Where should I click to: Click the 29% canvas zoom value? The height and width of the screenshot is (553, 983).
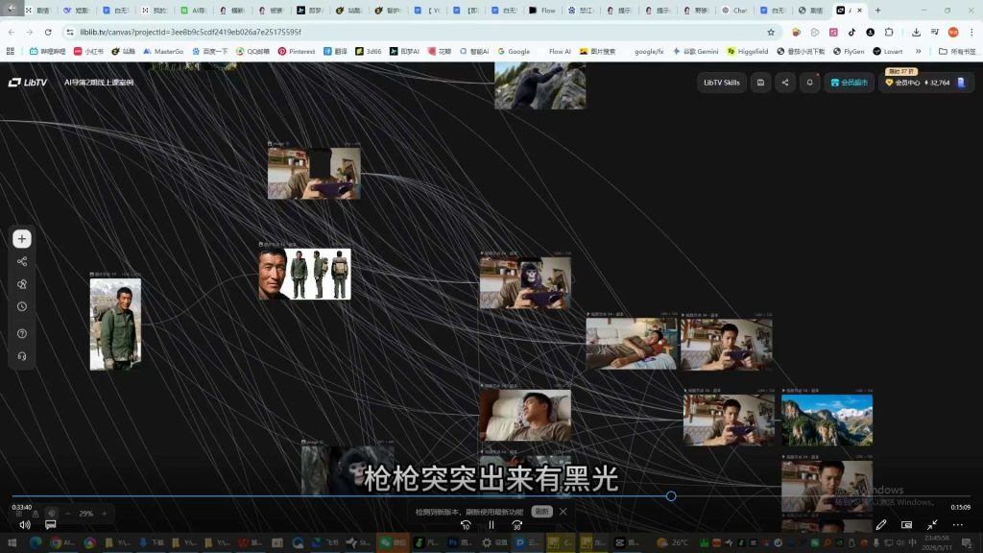click(x=85, y=514)
